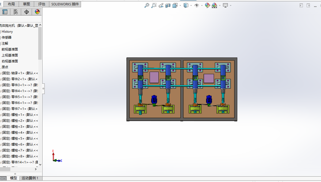
Task: Select component 螺栓<6> in tree
Action: 20,144
